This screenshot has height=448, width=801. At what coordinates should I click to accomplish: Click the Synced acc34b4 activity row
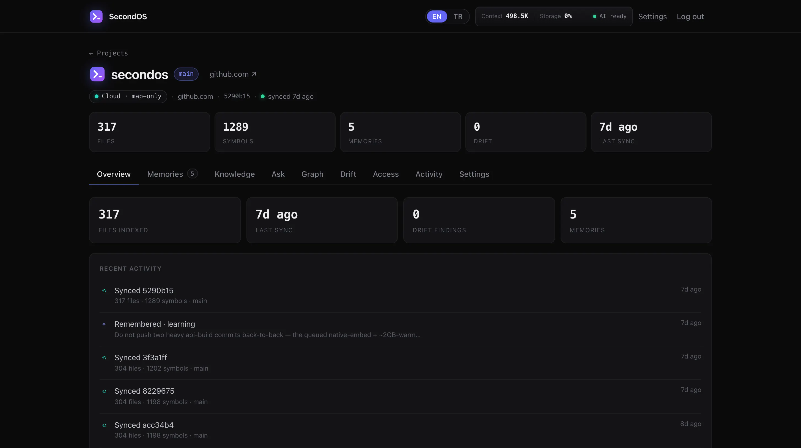[x=400, y=430]
